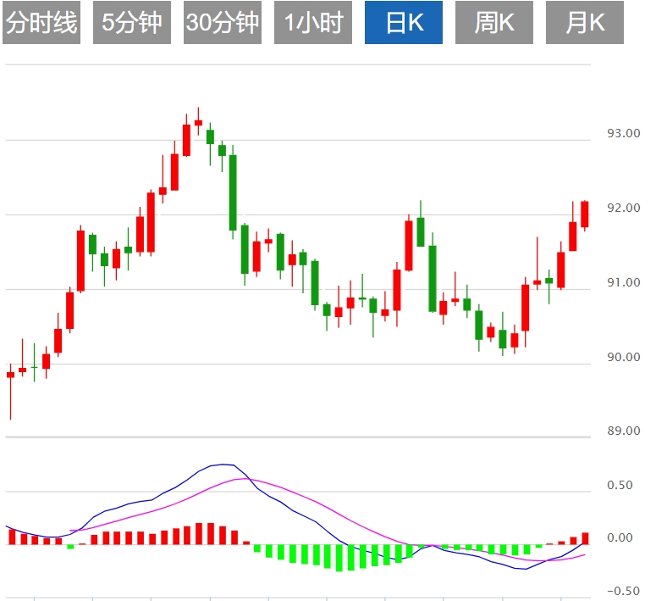Image resolution: width=656 pixels, height=601 pixels.
Task: Click the 93.00 price axis label
Action: tap(623, 133)
